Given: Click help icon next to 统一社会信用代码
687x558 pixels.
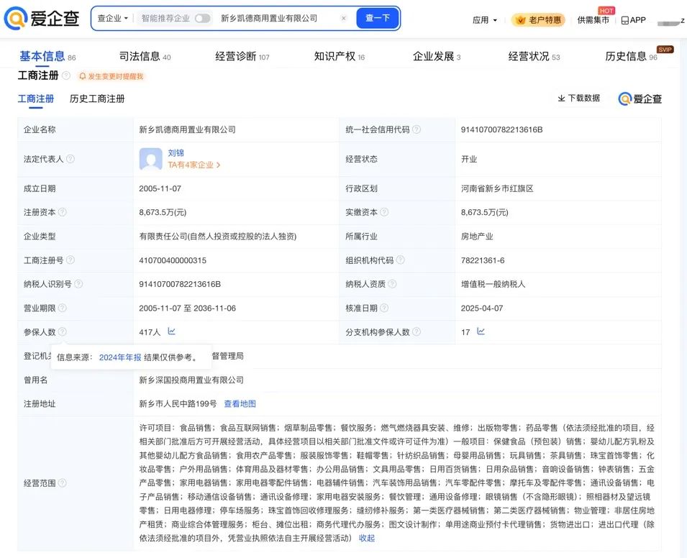Looking at the screenshot, I should [x=417, y=129].
